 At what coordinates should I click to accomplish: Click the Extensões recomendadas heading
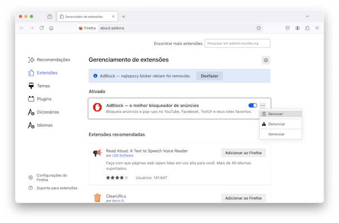tap(117, 135)
